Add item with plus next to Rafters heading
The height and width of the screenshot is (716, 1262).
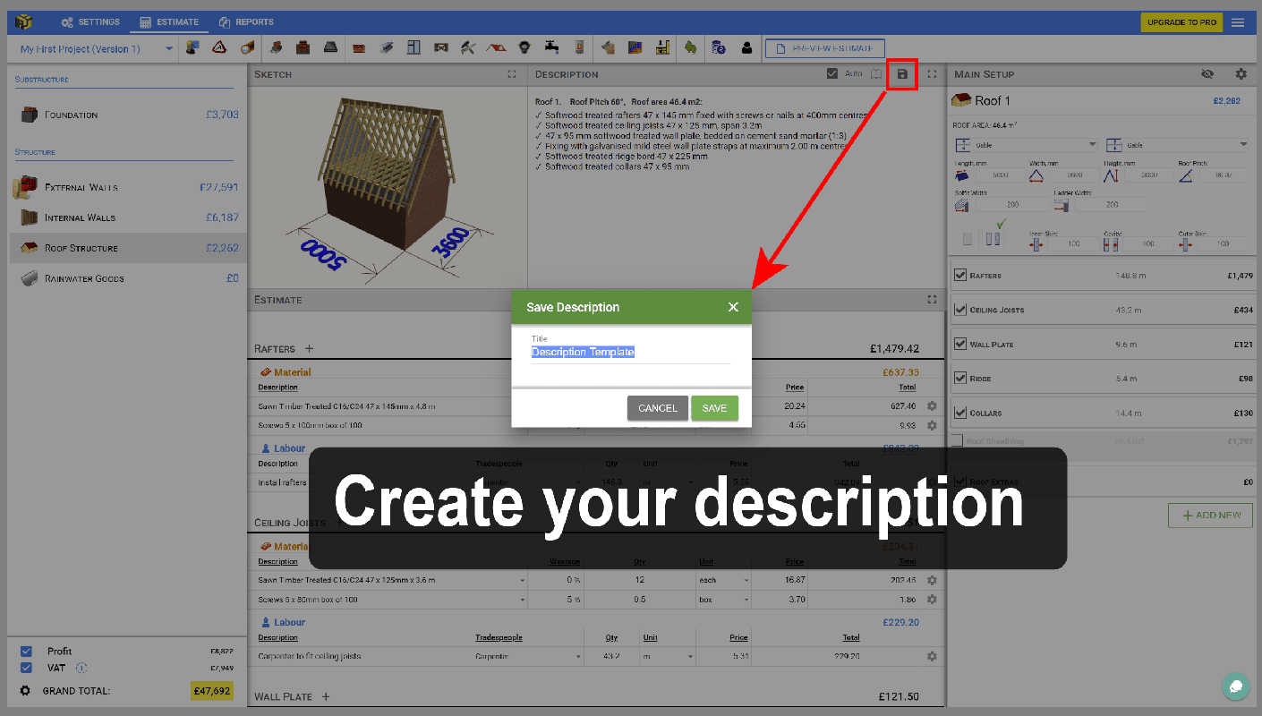tap(310, 349)
